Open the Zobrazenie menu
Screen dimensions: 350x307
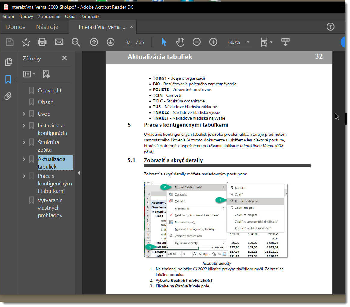[49, 17]
